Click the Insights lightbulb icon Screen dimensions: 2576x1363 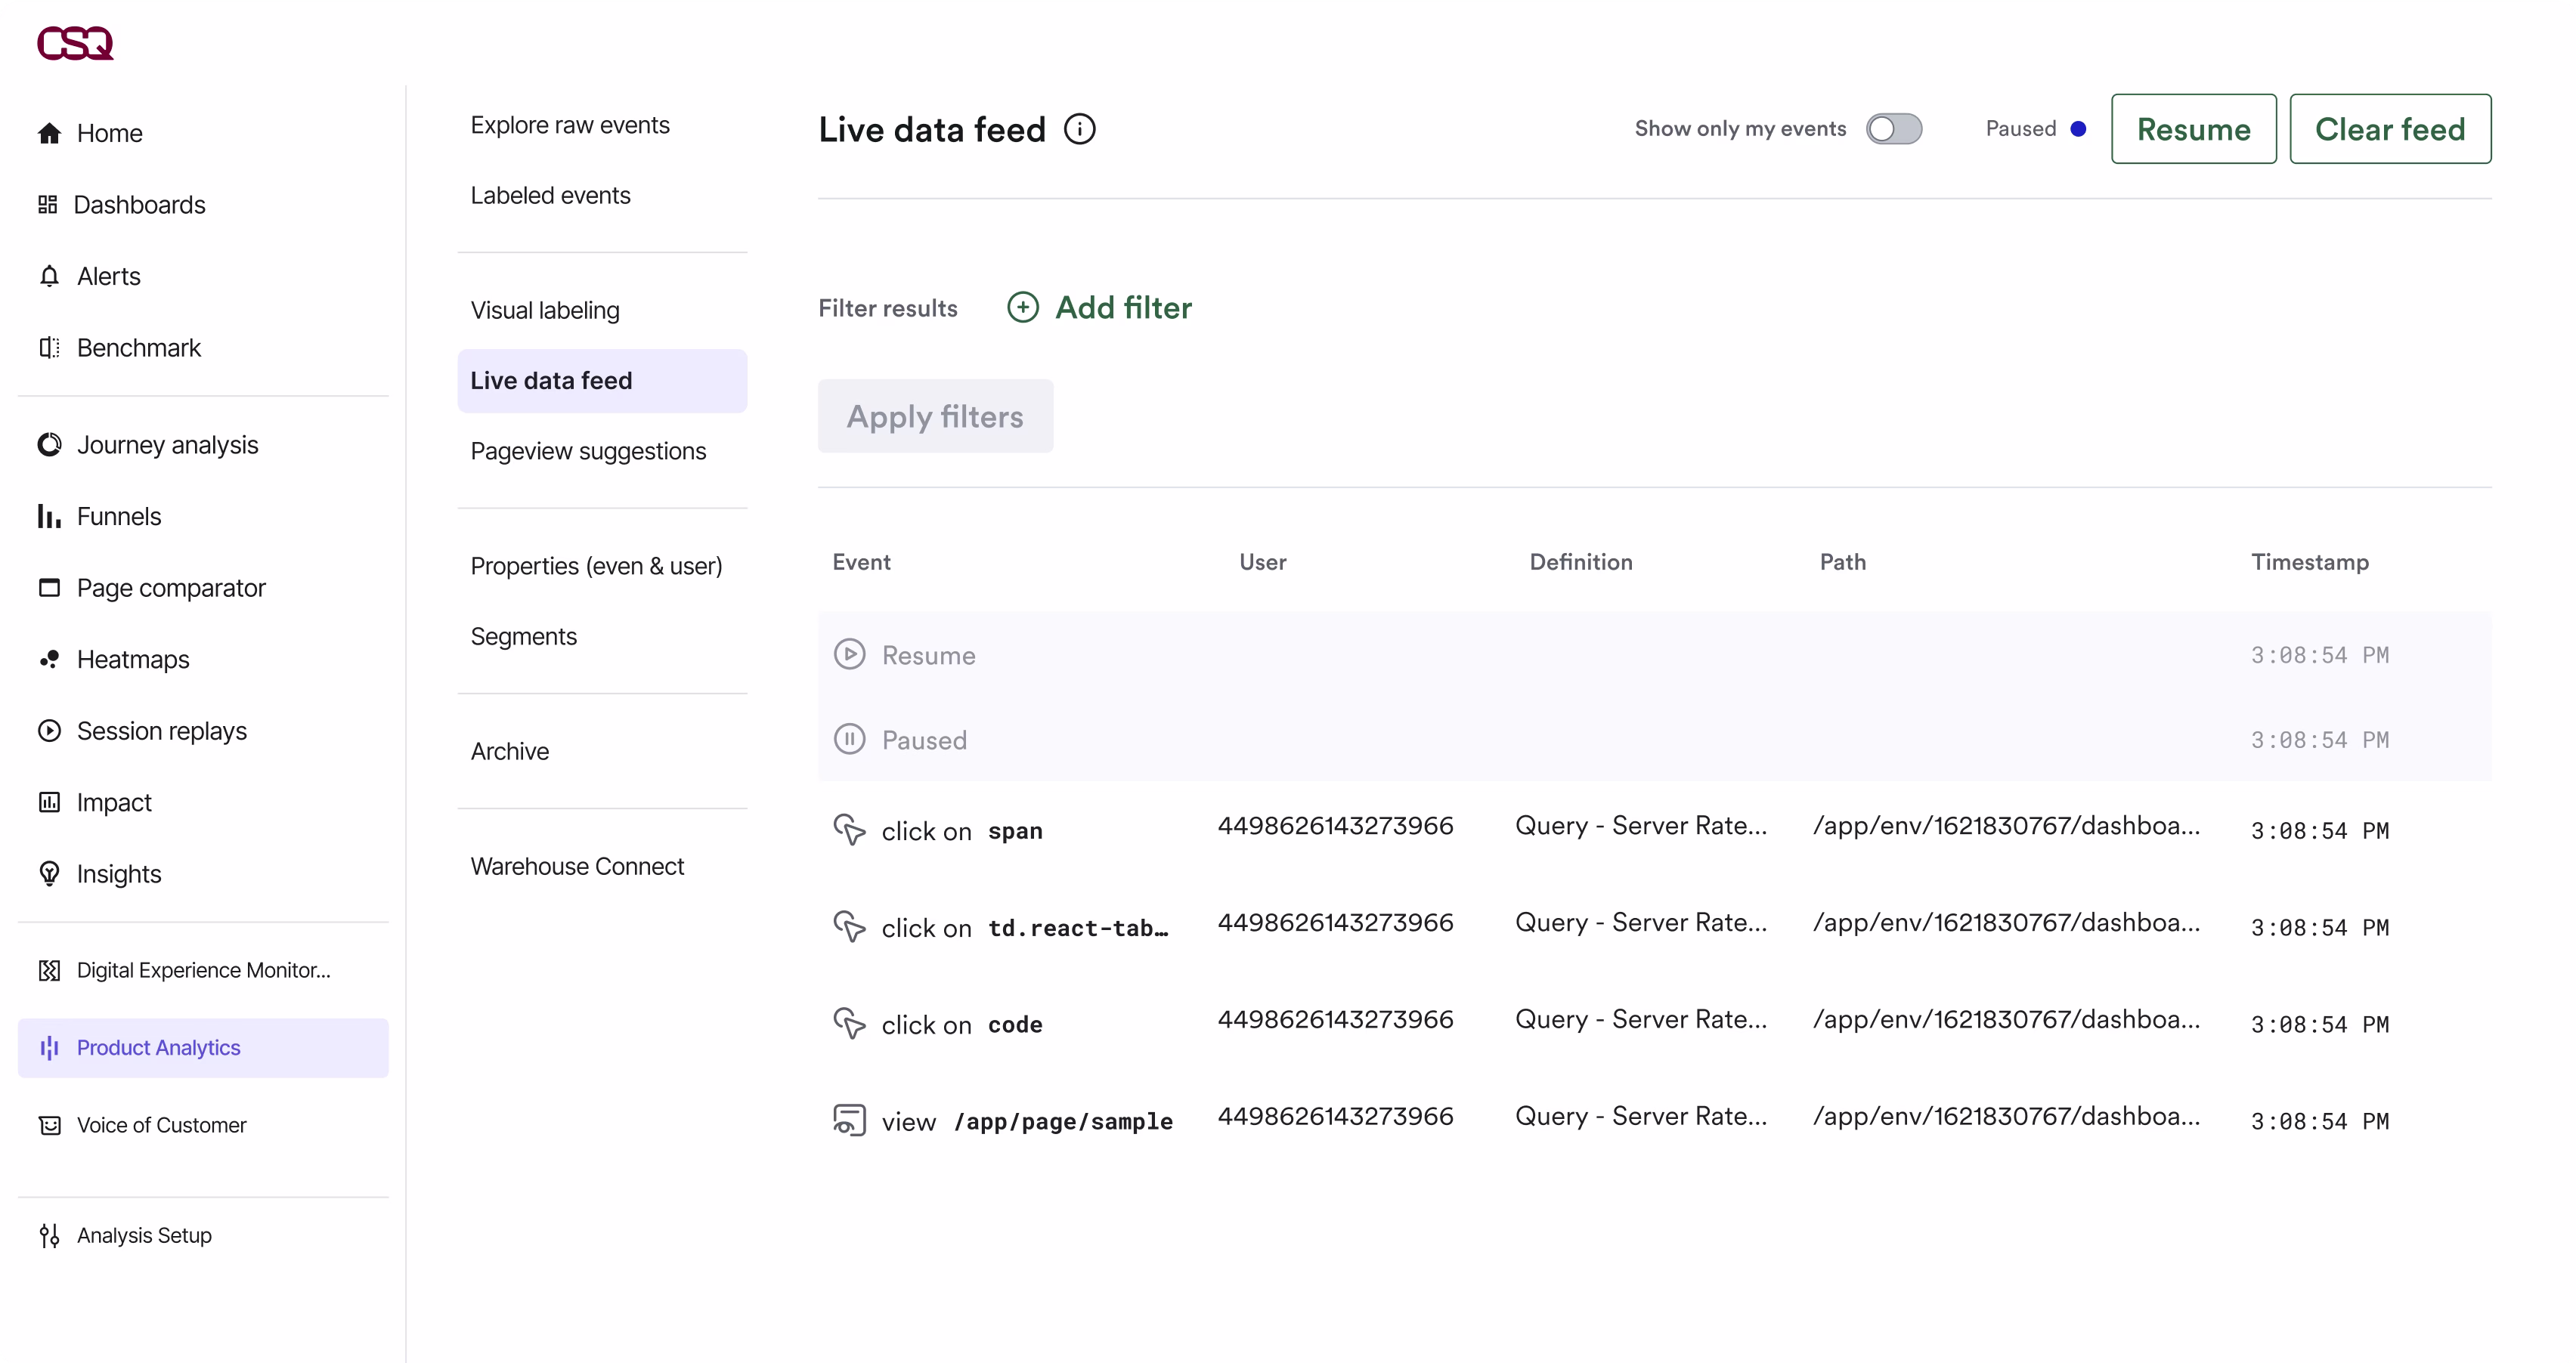click(49, 873)
